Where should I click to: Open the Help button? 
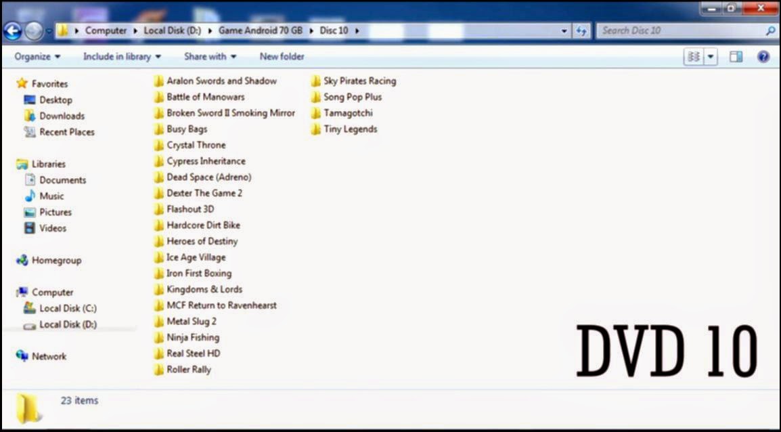pos(763,57)
